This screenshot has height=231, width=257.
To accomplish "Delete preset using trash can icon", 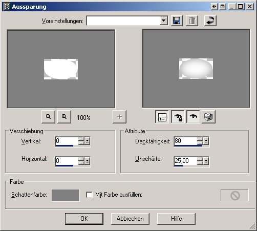I will 192,21.
